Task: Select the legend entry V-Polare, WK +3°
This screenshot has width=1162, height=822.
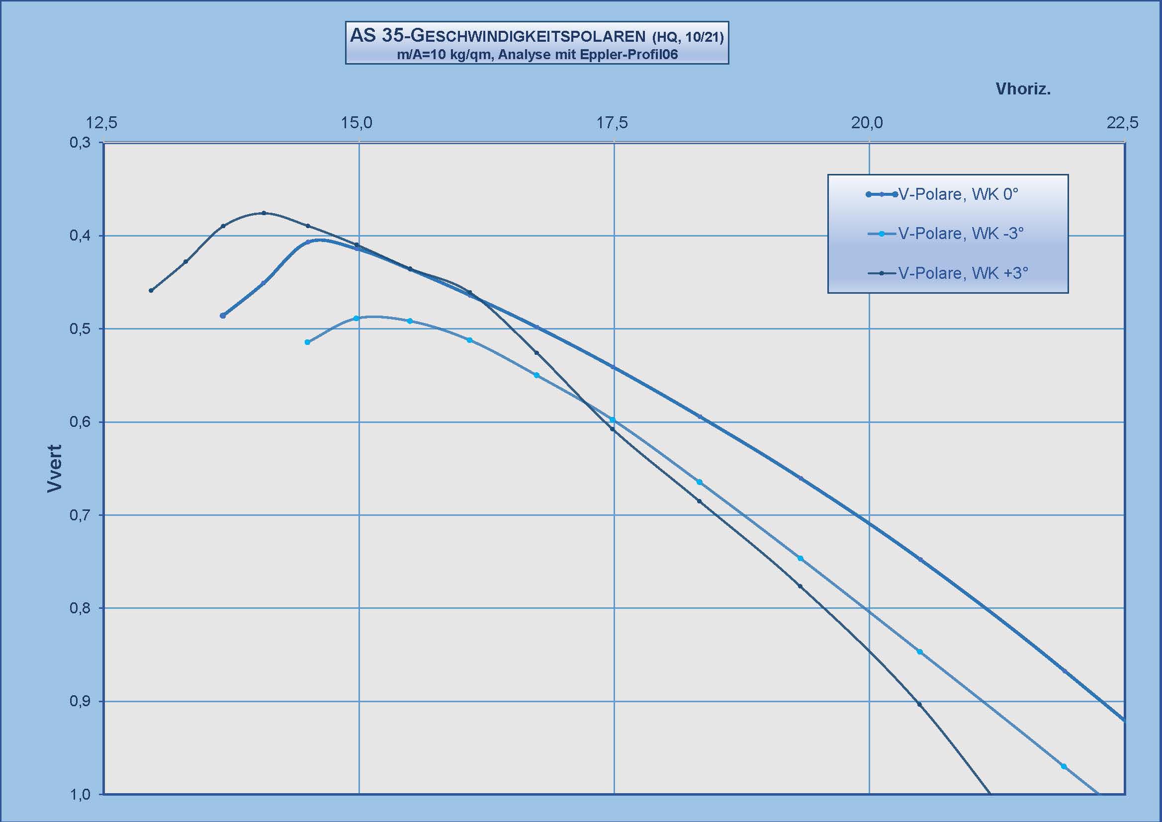Action: click(x=963, y=273)
